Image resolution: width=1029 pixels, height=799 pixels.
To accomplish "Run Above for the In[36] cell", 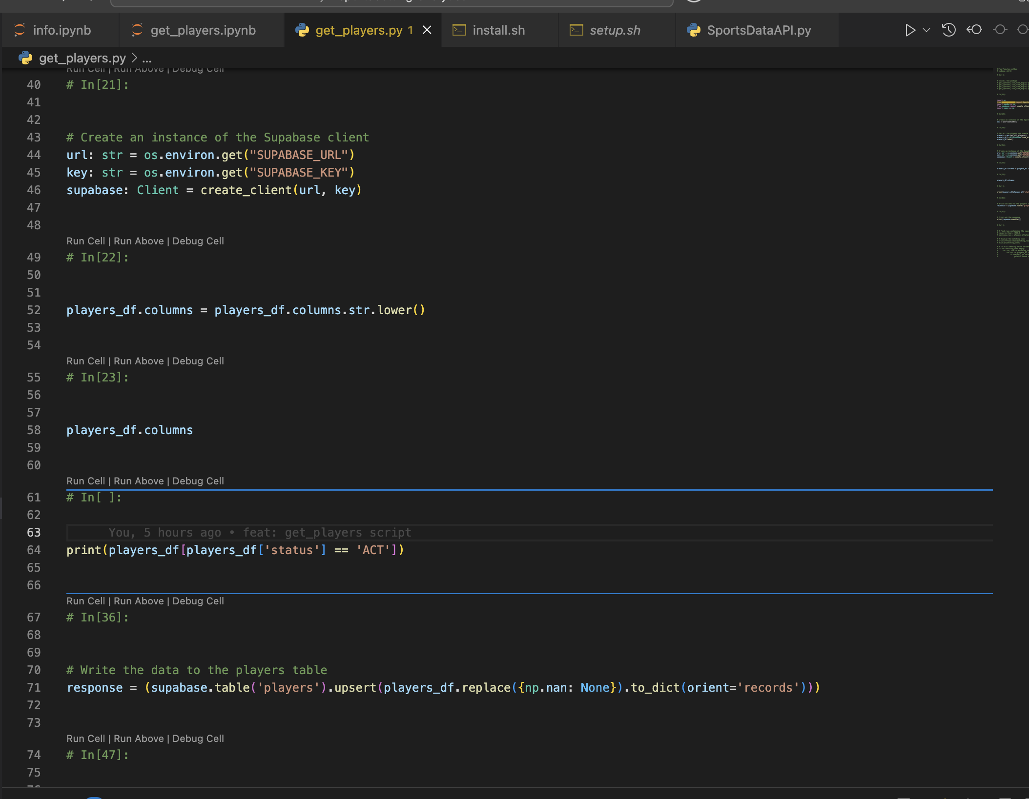I will pyautogui.click(x=139, y=601).
